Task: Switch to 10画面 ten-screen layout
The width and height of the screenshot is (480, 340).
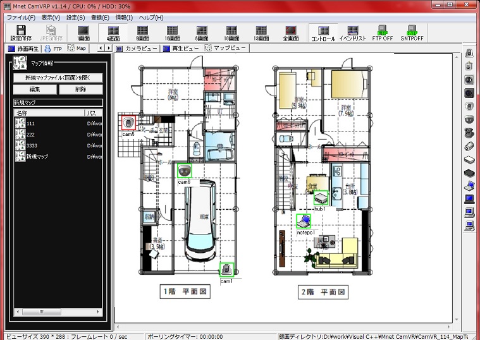Action: click(231, 33)
